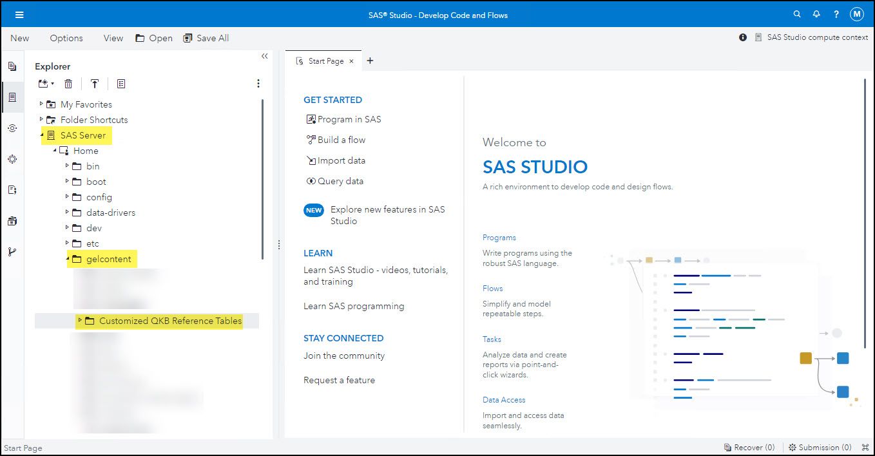Click Submission (0) in the status bar

(820, 447)
